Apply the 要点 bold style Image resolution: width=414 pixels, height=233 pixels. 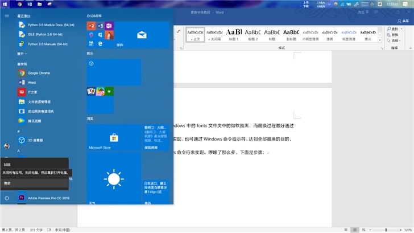click(x=368, y=35)
